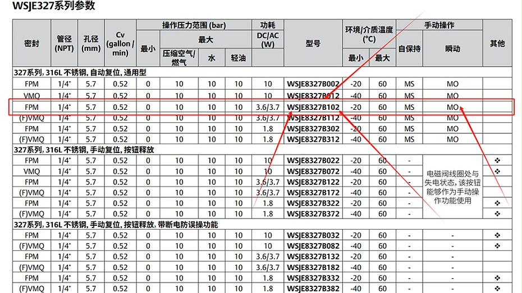Screen dimensions: 522x293
Task: Select the 型号 column header
Action: click(x=313, y=43)
